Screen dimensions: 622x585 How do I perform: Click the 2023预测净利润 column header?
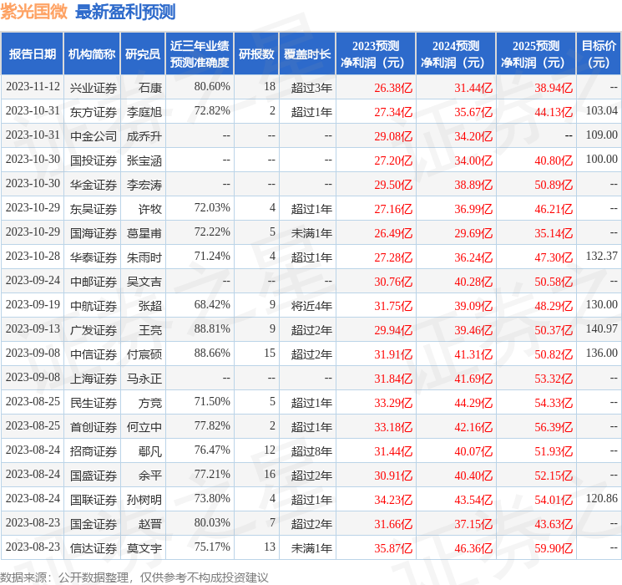click(x=376, y=54)
